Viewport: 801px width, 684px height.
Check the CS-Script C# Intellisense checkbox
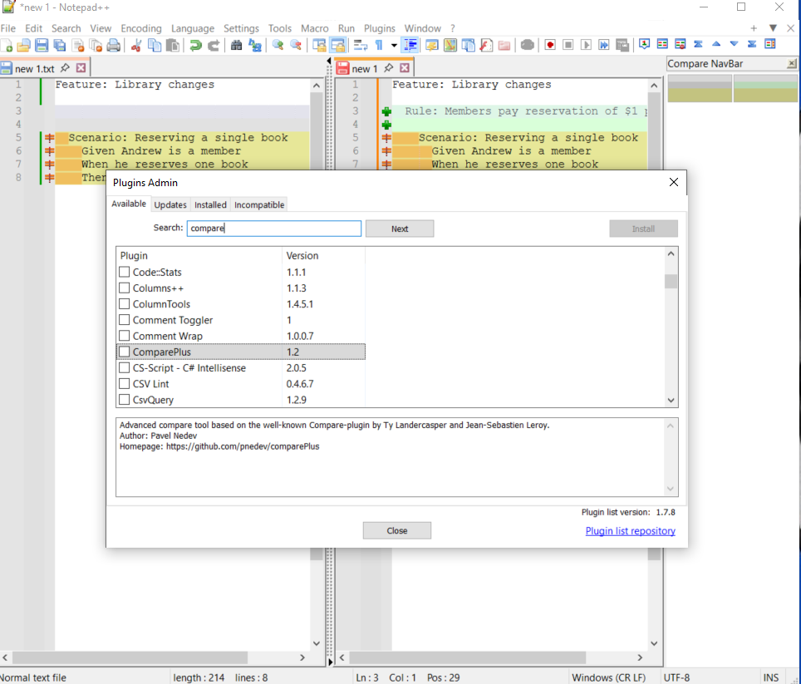tap(124, 367)
